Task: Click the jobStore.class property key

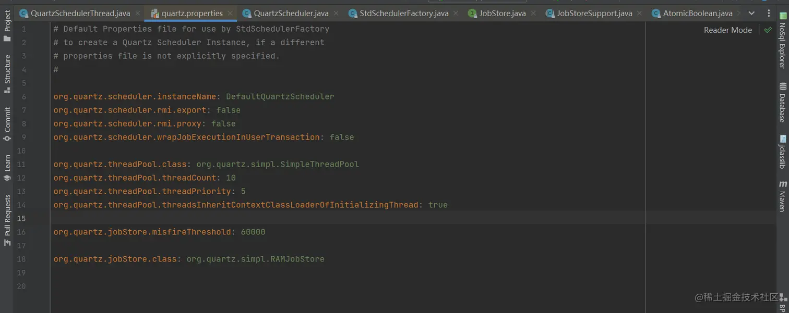Action: (x=115, y=259)
